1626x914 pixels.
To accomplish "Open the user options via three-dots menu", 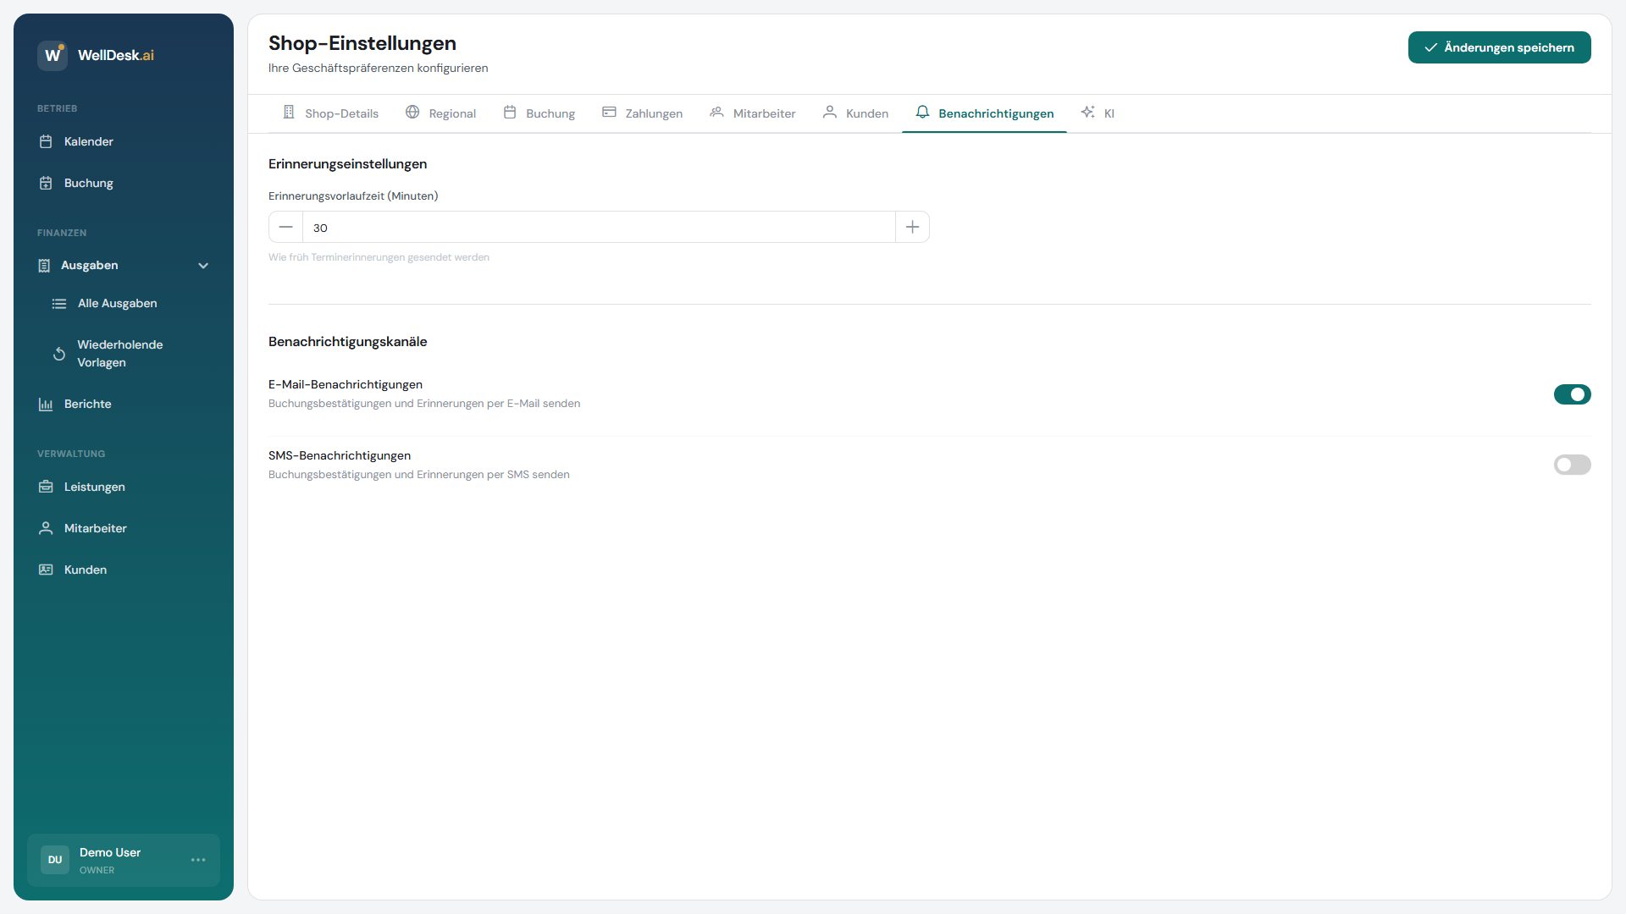I will pos(198,860).
